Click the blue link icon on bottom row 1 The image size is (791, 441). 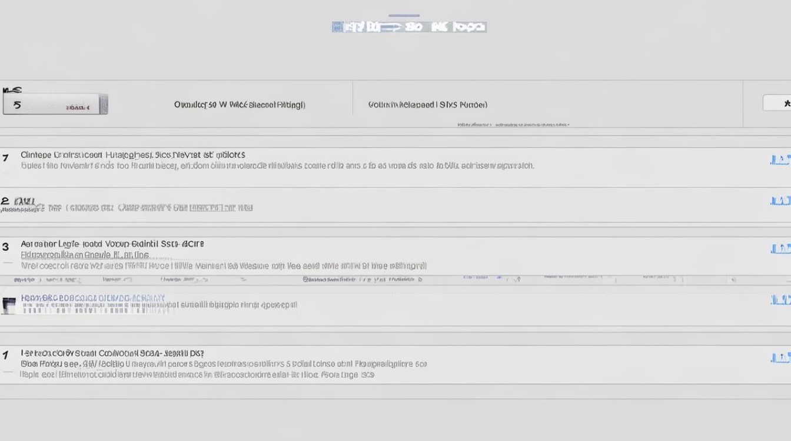[780, 358]
